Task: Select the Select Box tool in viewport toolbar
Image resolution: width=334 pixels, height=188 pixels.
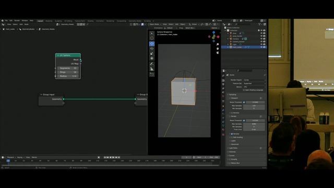Action: (x=152, y=33)
